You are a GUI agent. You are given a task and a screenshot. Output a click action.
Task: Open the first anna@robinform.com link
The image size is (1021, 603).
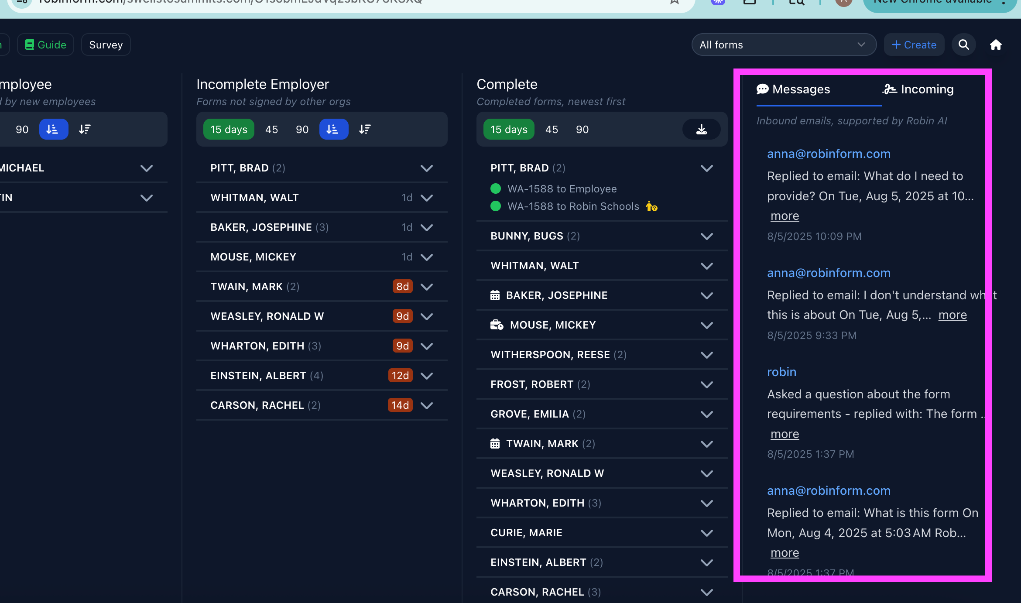(828, 154)
